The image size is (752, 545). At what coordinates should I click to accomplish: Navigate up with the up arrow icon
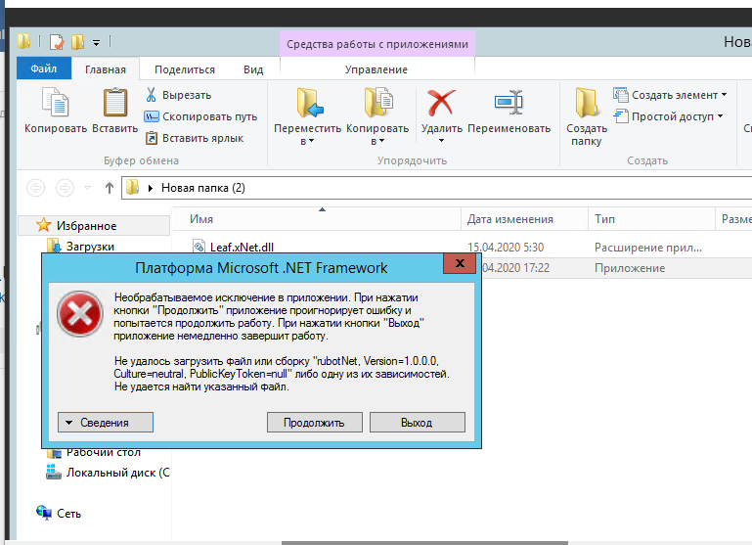point(109,188)
